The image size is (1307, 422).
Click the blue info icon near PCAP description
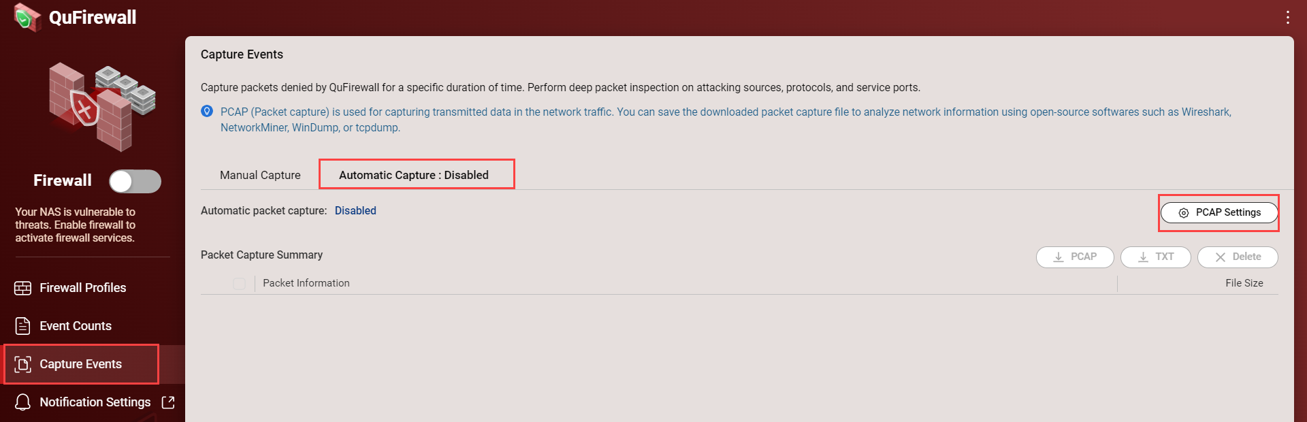click(208, 112)
